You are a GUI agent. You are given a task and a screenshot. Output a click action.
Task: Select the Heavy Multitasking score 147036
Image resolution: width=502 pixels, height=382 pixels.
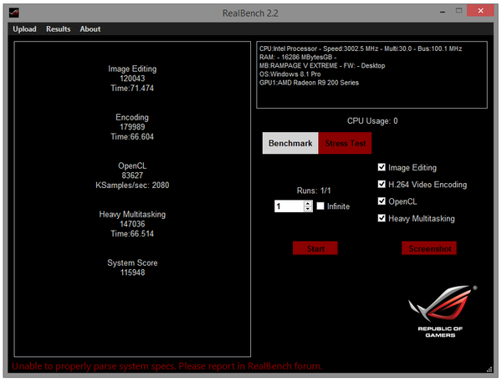pyautogui.click(x=132, y=224)
